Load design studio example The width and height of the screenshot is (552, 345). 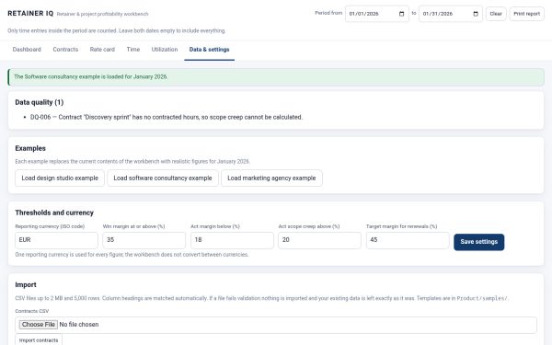pyautogui.click(x=60, y=178)
